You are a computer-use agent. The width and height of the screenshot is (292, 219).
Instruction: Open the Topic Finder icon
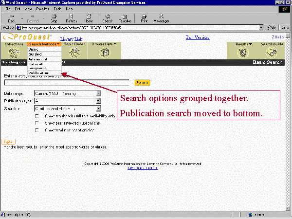(74, 53)
